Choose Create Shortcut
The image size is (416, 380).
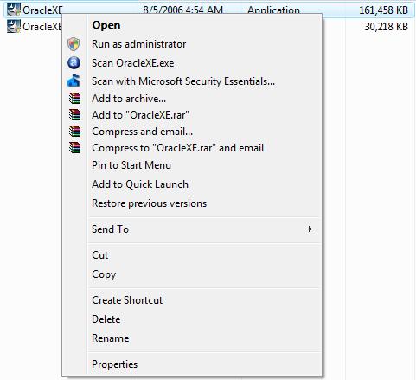click(127, 300)
